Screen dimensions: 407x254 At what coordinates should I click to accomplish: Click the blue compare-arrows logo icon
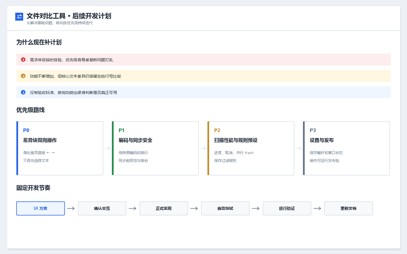[x=19, y=17]
